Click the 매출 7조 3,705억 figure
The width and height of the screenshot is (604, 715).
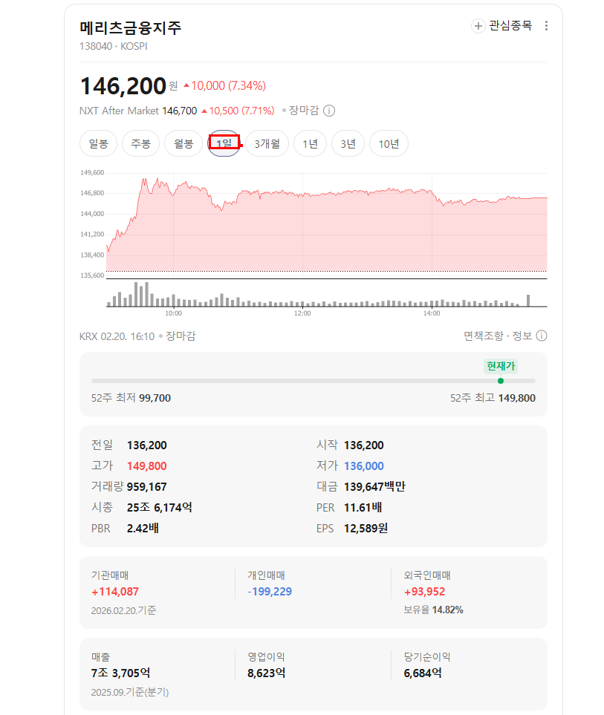point(120,673)
